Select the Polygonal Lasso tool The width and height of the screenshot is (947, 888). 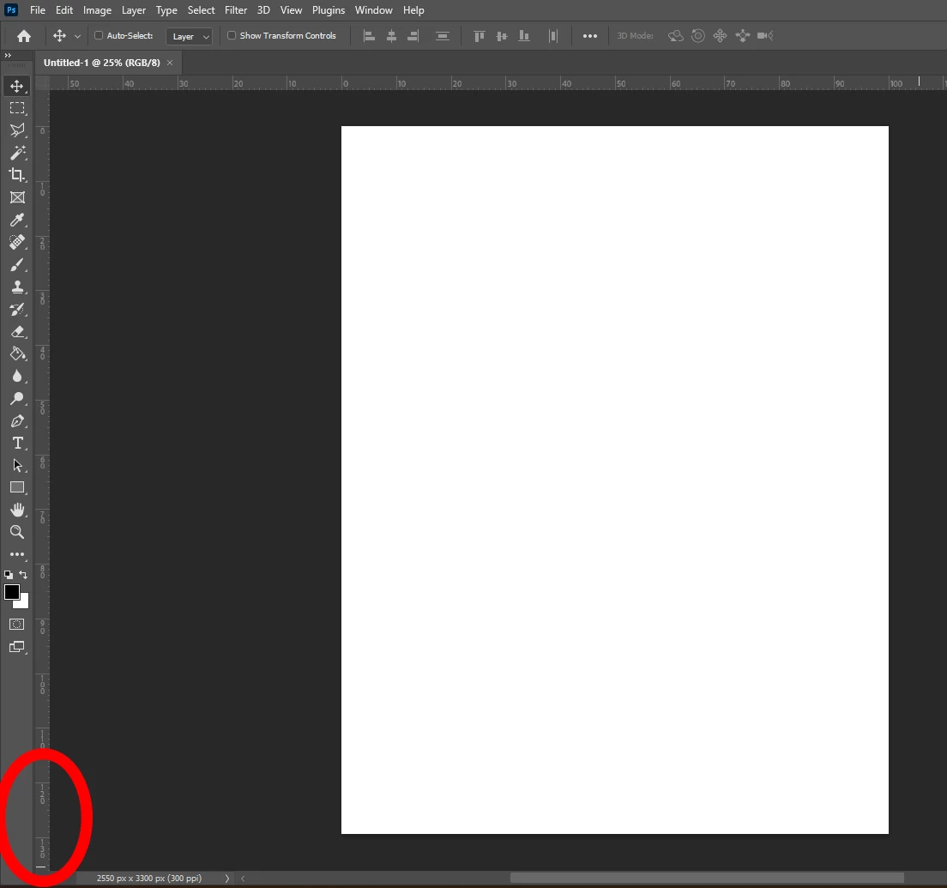click(17, 130)
